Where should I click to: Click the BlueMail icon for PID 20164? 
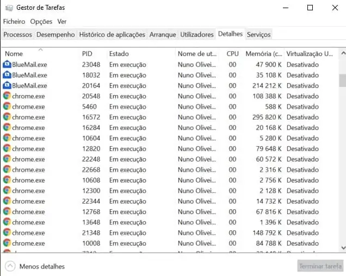pos(7,85)
